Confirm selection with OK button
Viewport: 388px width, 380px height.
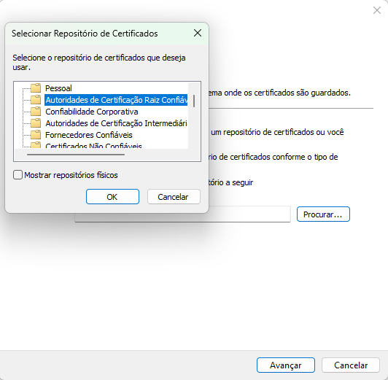112,197
